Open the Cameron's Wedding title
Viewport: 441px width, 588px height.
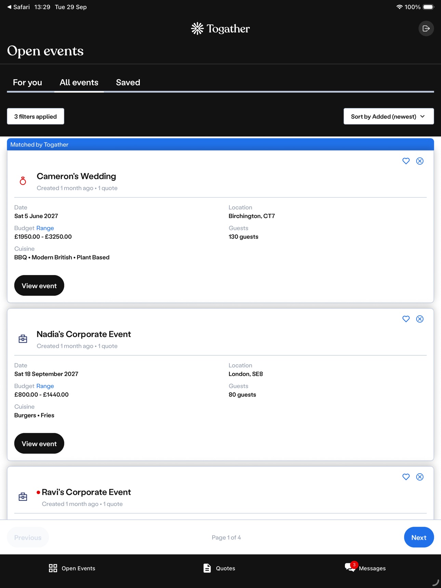click(76, 176)
